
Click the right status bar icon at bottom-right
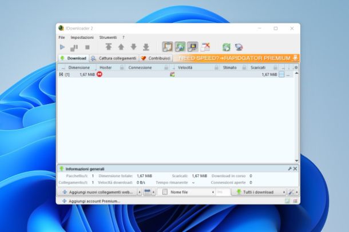click(x=295, y=201)
